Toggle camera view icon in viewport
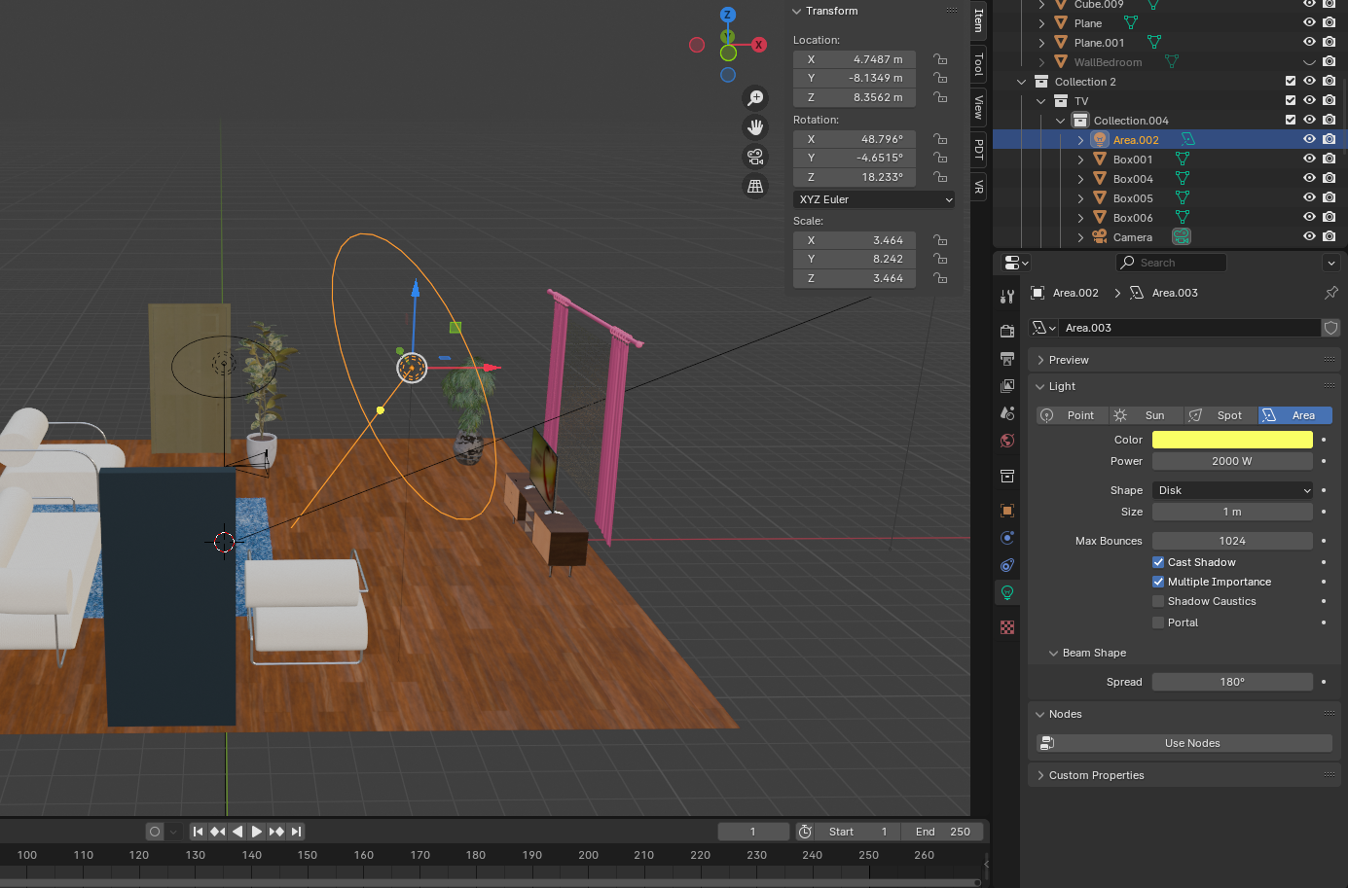The height and width of the screenshot is (888, 1348). click(x=755, y=157)
